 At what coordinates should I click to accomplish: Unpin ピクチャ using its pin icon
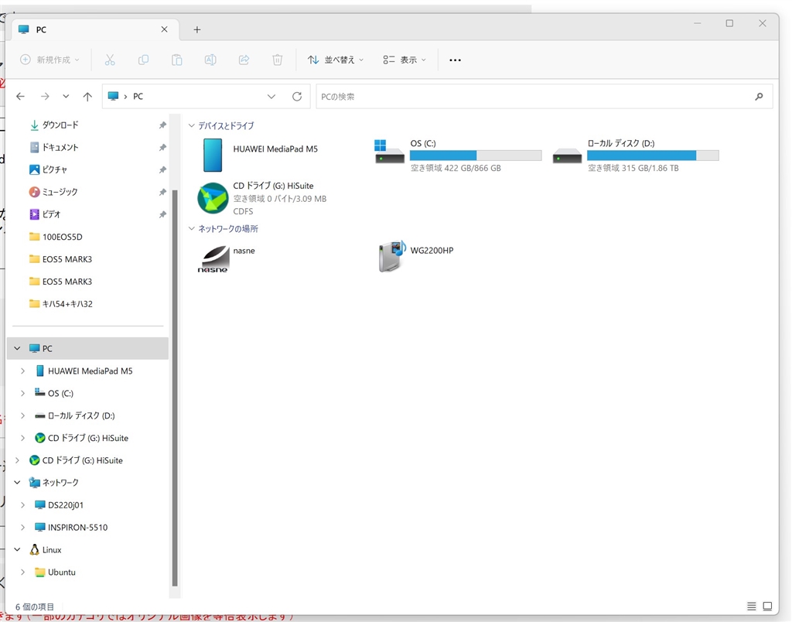tap(162, 169)
